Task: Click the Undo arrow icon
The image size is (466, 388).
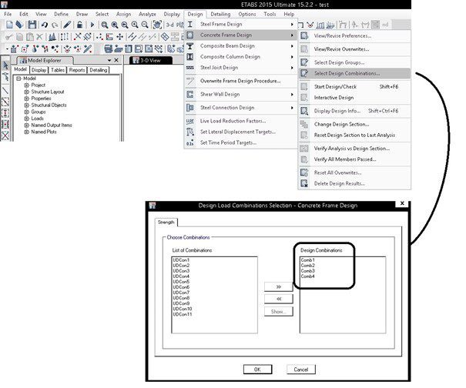Action: [x=45, y=25]
